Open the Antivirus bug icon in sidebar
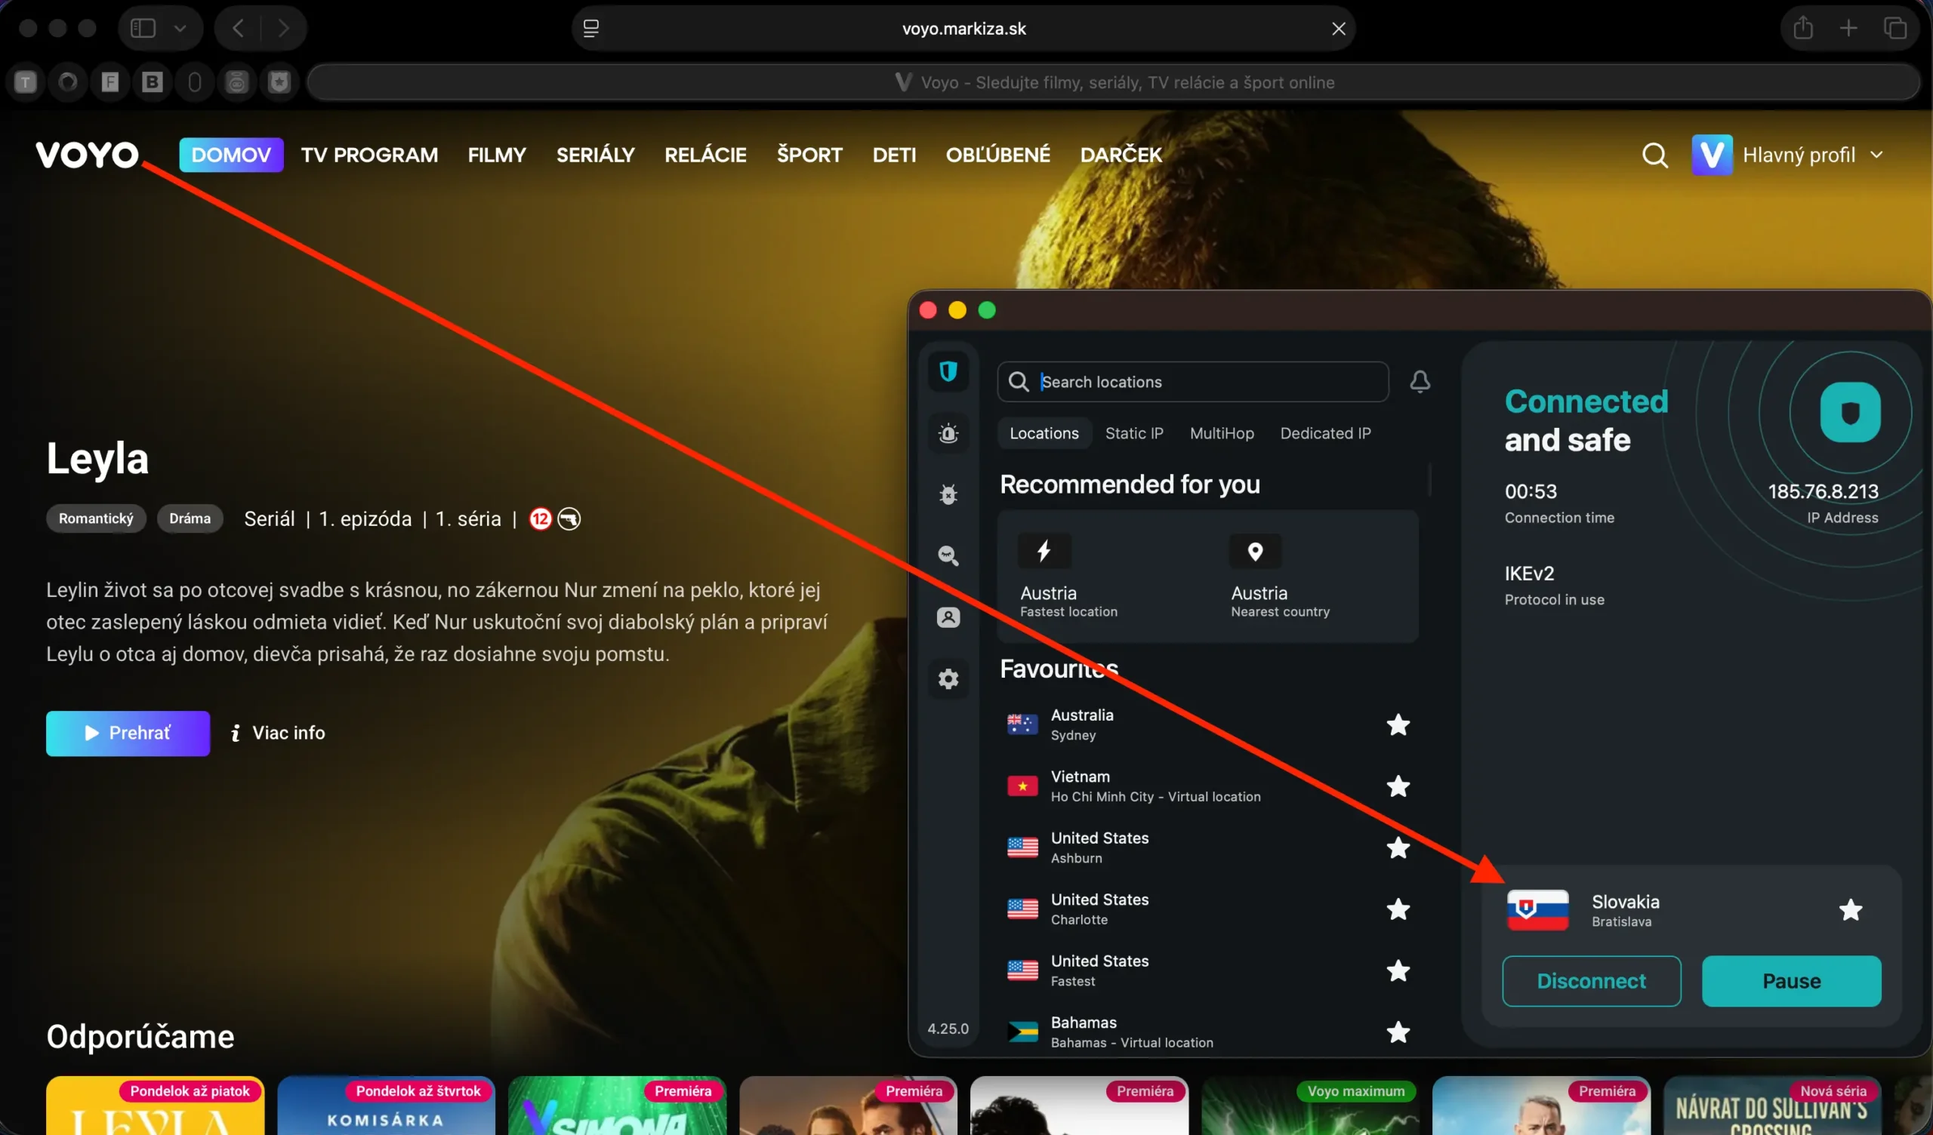The width and height of the screenshot is (1933, 1135). pos(948,494)
